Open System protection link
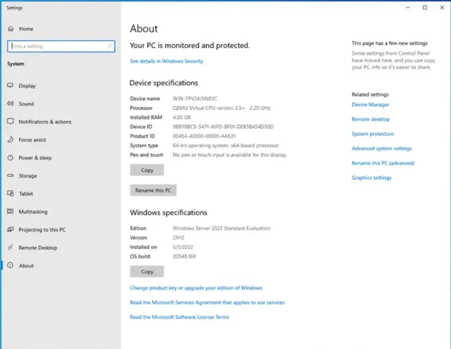The height and width of the screenshot is (349, 451). pos(373,134)
